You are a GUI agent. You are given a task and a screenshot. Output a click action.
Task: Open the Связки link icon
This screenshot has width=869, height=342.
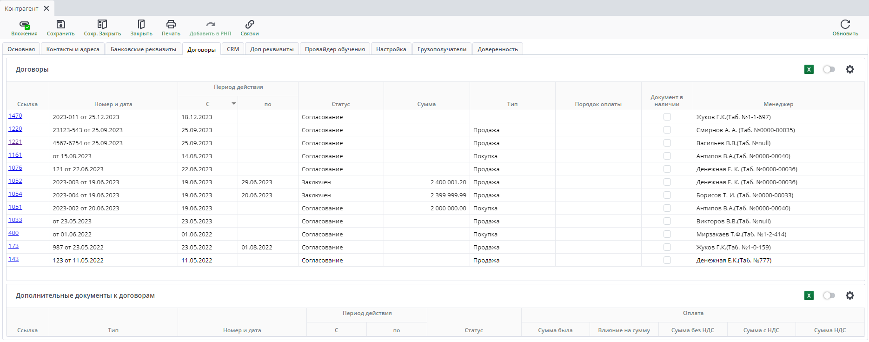coord(250,25)
